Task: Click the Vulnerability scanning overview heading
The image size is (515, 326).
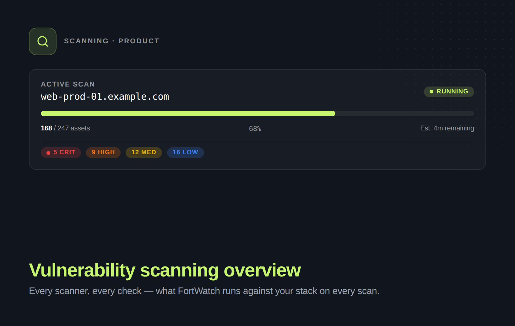Action: pyautogui.click(x=165, y=270)
